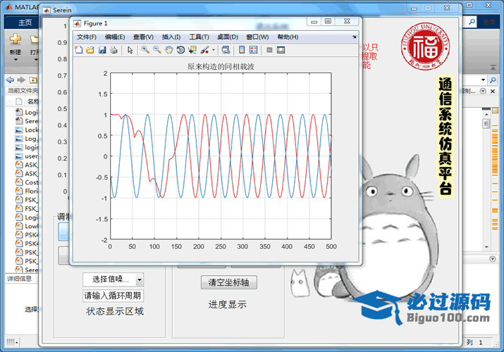The height and width of the screenshot is (352, 504).
Task: Click the Link Plot icon
Action: pos(226,50)
